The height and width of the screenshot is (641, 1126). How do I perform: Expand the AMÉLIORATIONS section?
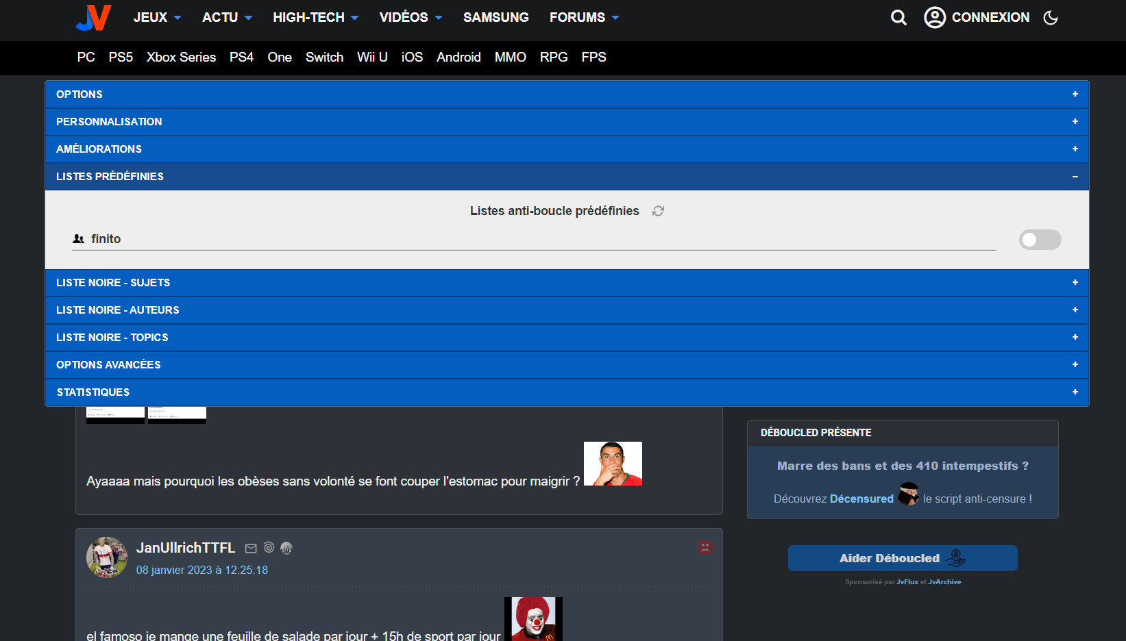567,149
